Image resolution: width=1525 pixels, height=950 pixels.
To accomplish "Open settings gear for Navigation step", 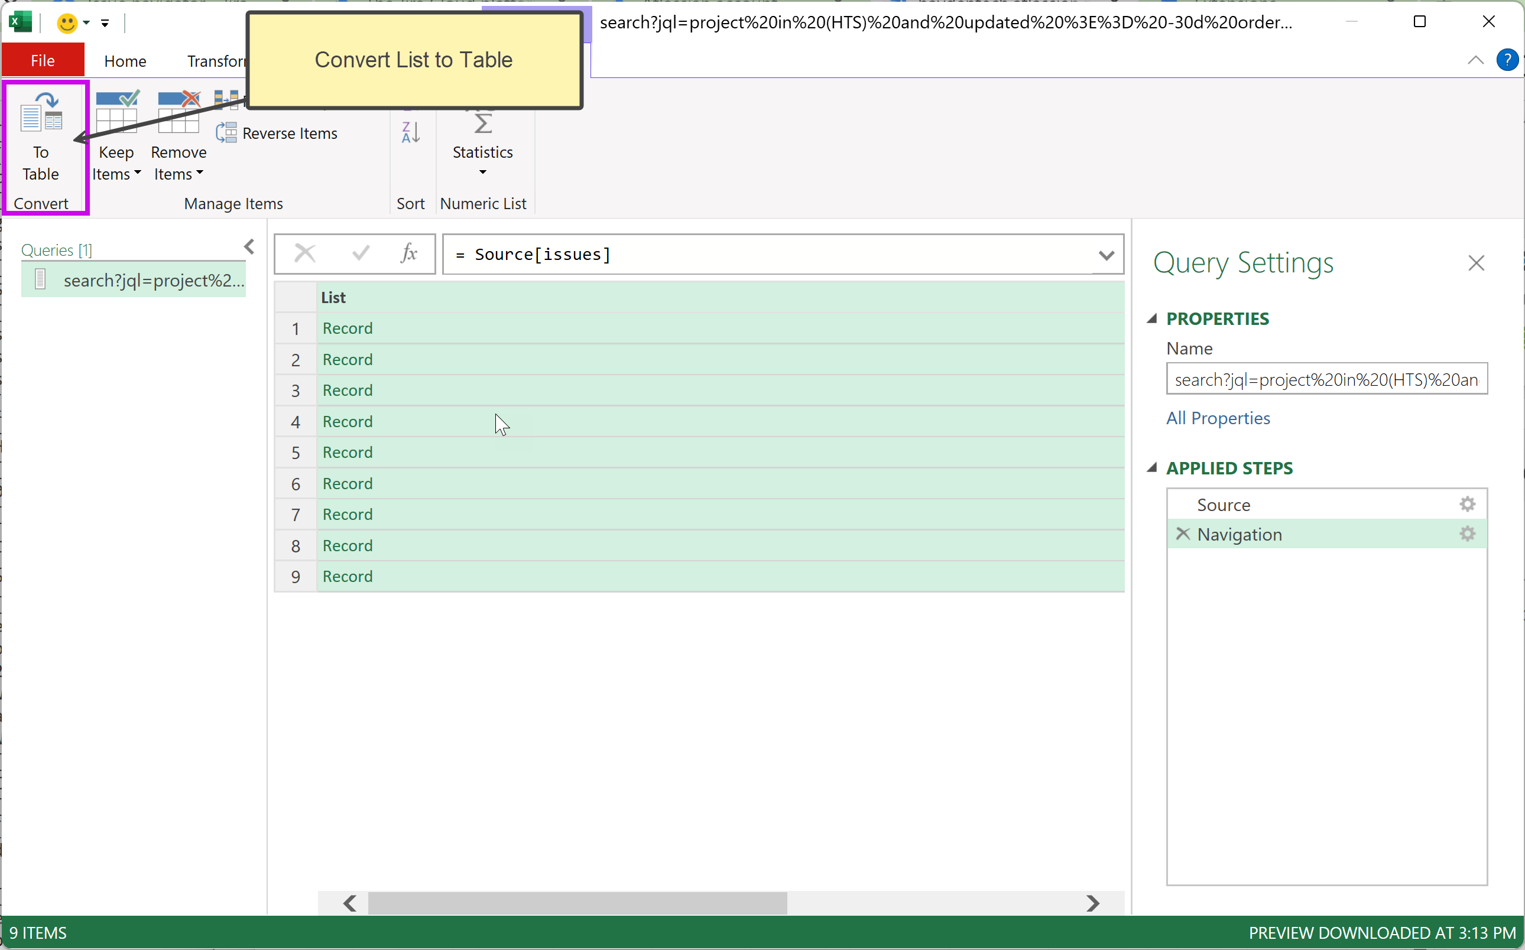I will [1466, 534].
